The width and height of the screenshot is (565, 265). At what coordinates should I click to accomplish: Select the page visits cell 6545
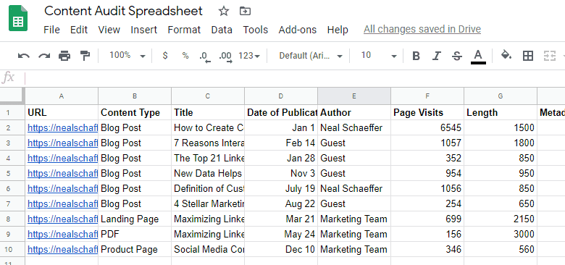pos(427,128)
